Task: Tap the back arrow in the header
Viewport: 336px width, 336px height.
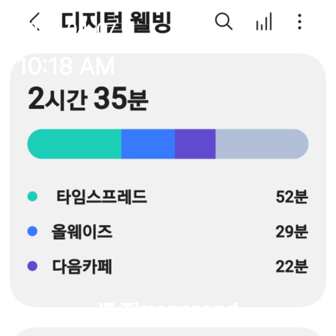Action: [x=35, y=22]
